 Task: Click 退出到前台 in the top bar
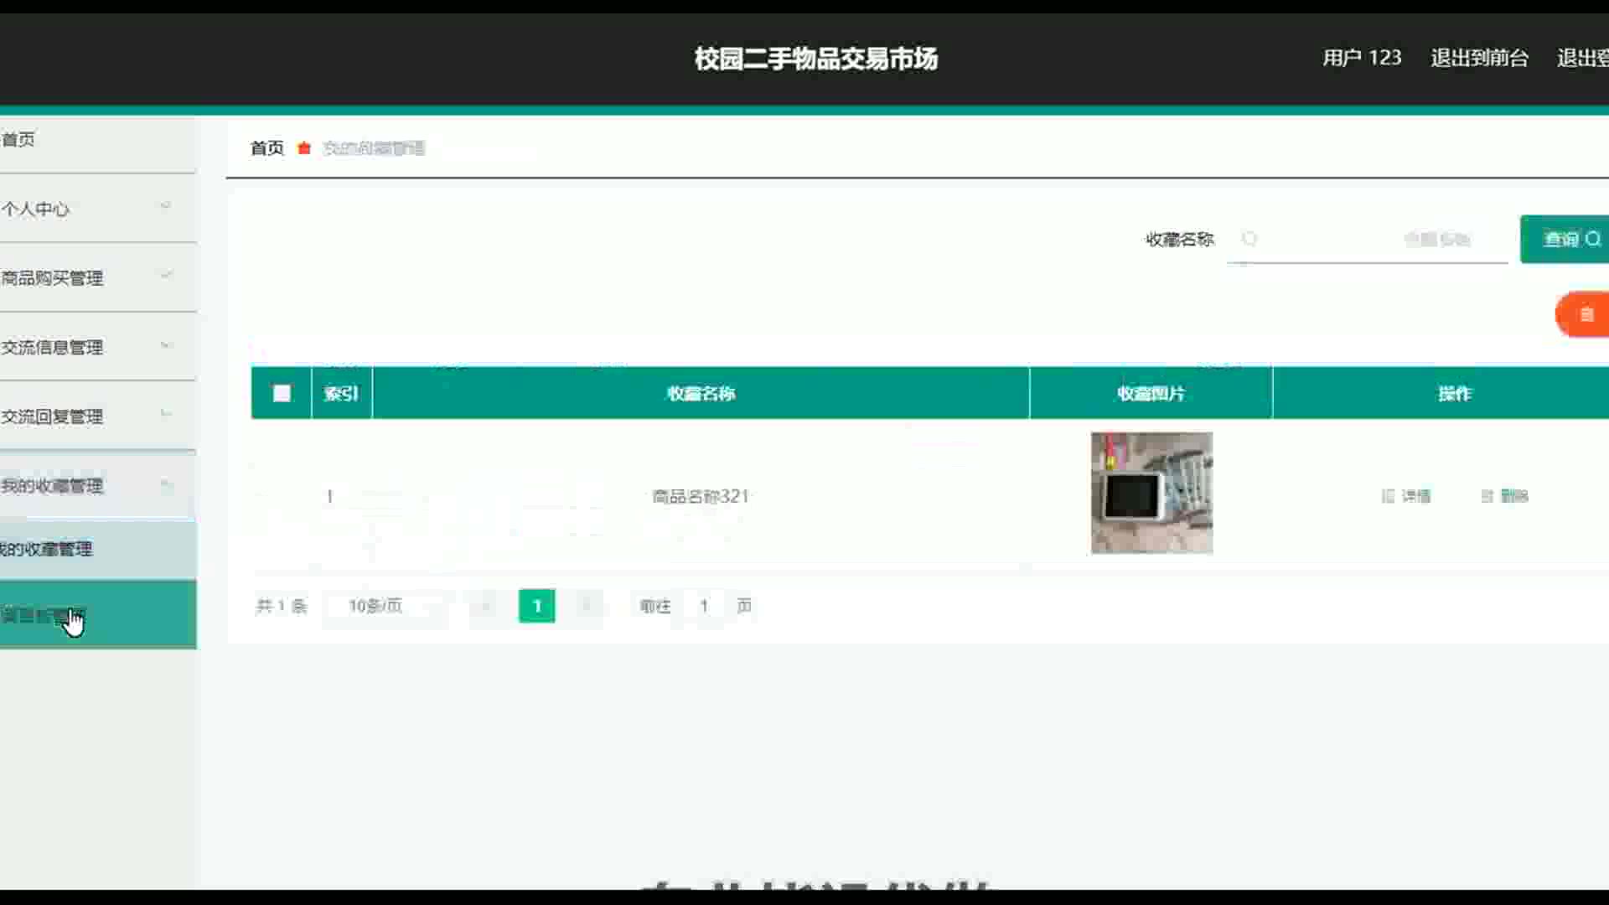pyautogui.click(x=1479, y=58)
